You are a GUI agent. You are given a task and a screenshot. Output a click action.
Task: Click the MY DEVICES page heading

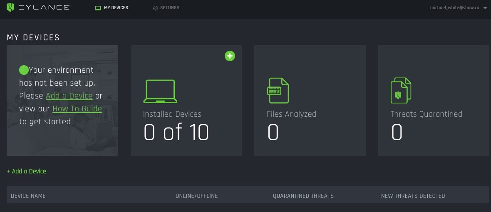pos(33,37)
